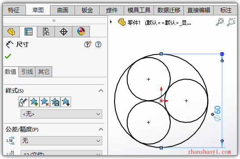Apply default attributes to selected dimensions icon
Image resolution: width=240 pixels, height=159 pixels.
[24, 102]
